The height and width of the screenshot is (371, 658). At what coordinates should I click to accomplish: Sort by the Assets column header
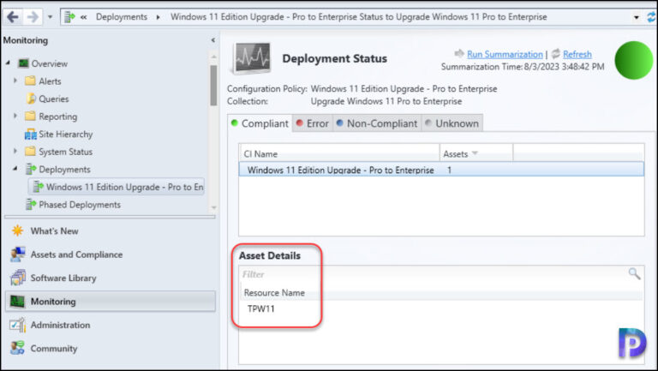tap(476, 153)
